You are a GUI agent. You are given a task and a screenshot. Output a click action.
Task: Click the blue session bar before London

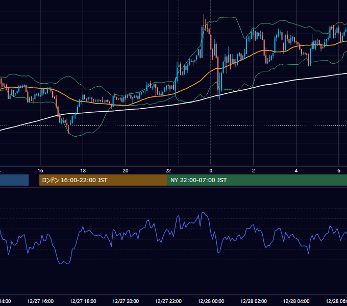14,180
